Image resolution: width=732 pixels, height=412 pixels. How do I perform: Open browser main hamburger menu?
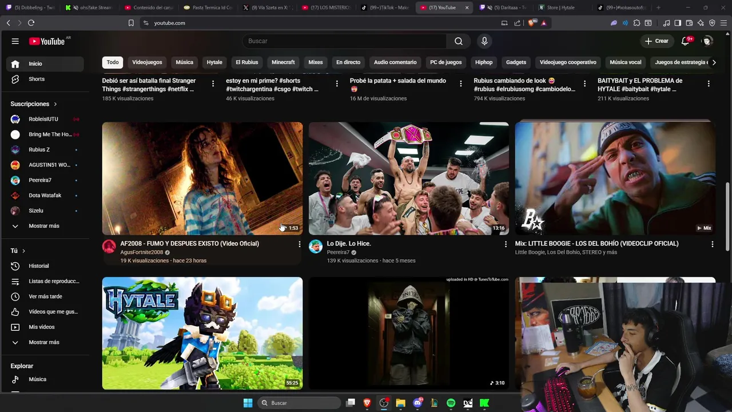[x=723, y=23]
